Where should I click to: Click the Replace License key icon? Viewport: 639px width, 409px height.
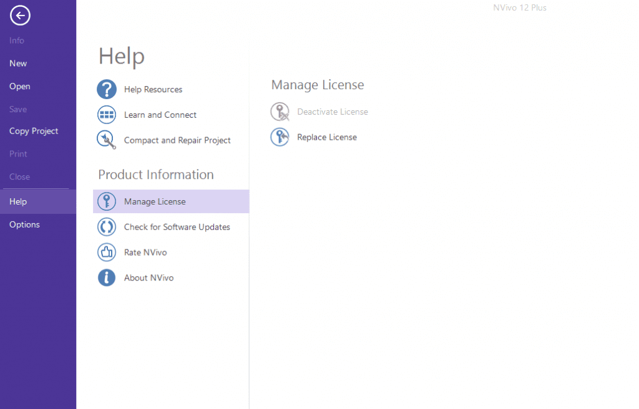(280, 137)
